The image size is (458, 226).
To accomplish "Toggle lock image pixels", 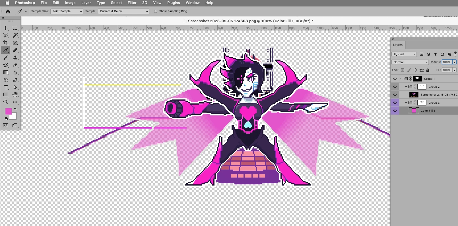I will 409,70.
